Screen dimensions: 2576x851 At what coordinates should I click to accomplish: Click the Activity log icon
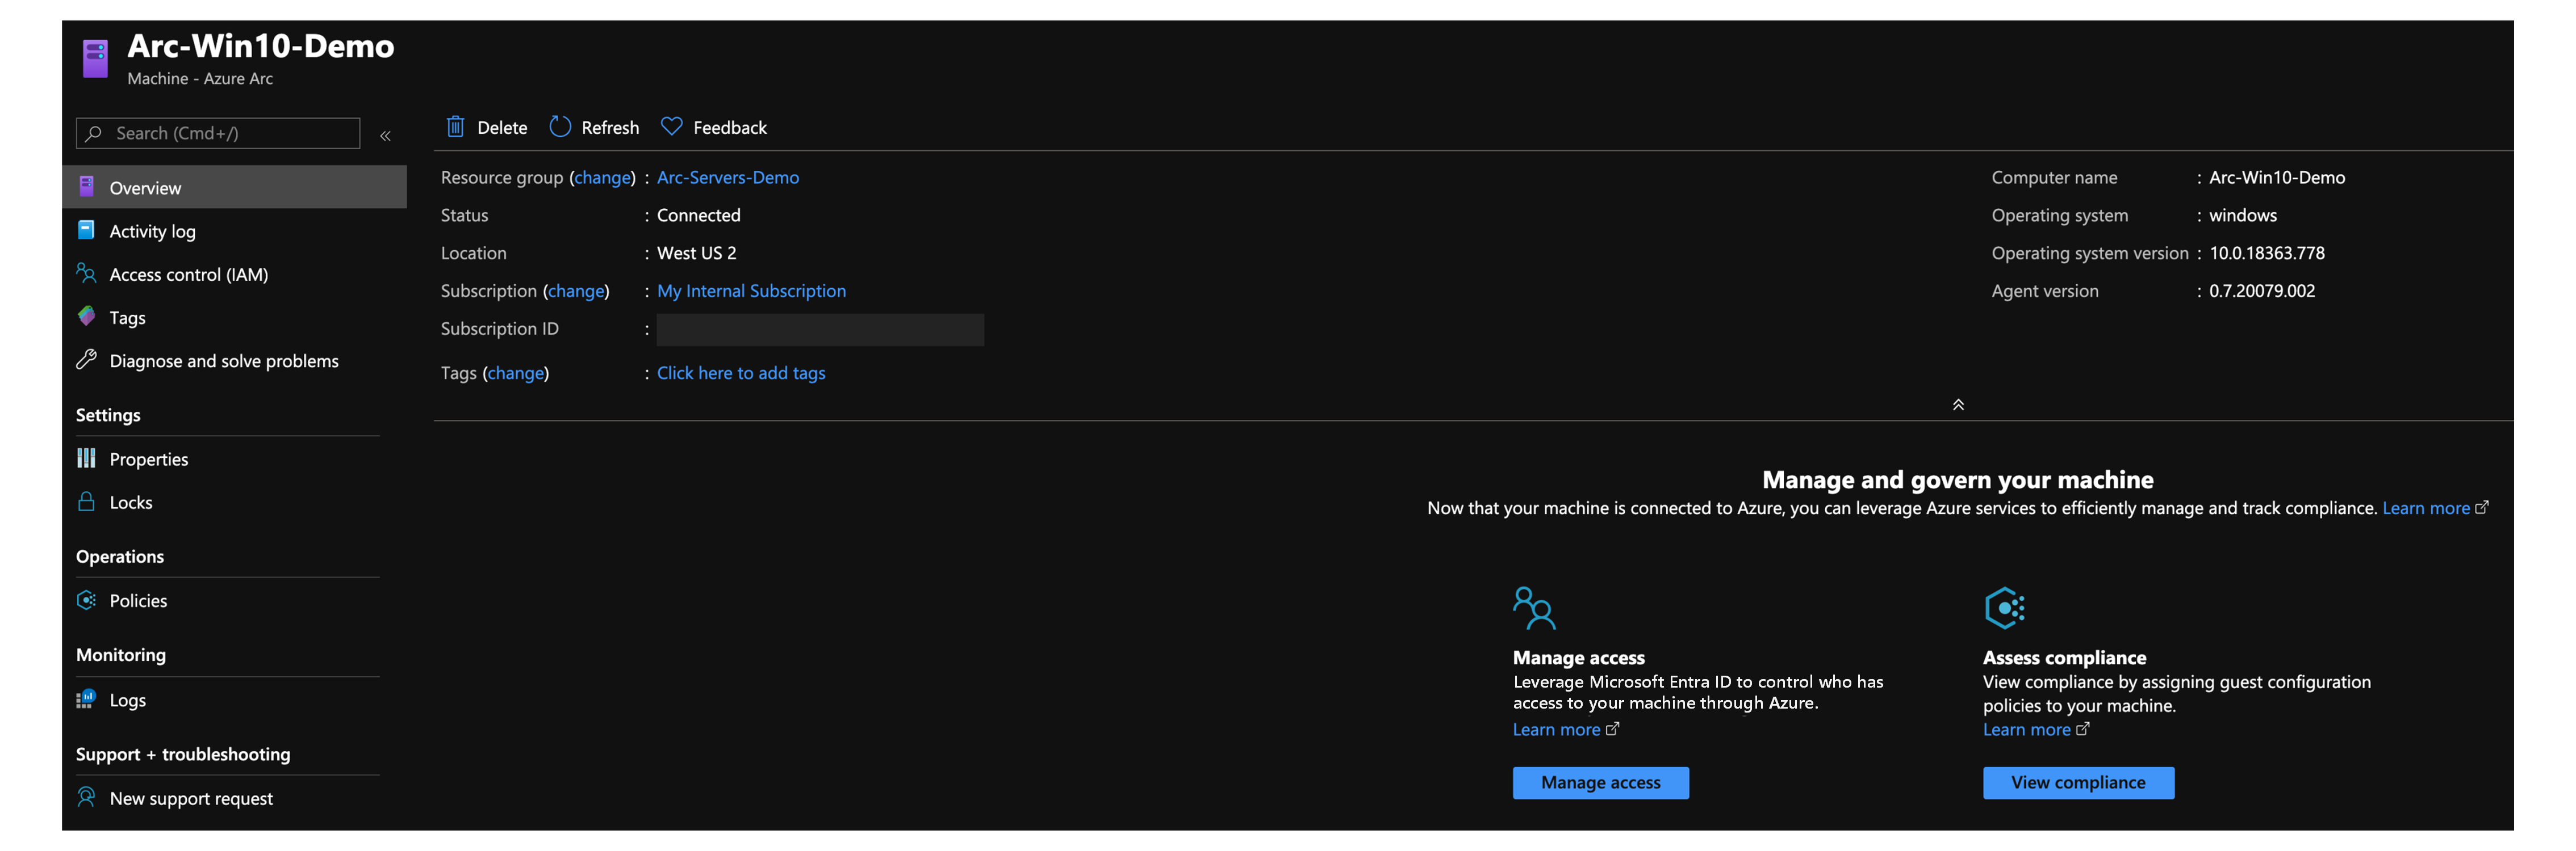pos(87,230)
